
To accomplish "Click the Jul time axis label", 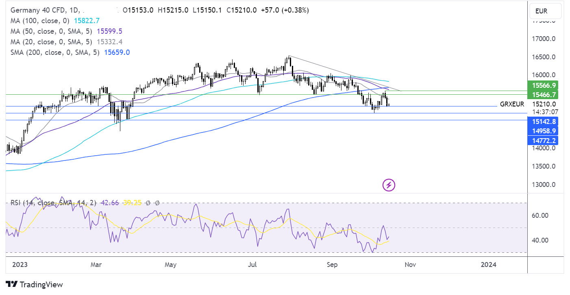I will tap(252, 265).
